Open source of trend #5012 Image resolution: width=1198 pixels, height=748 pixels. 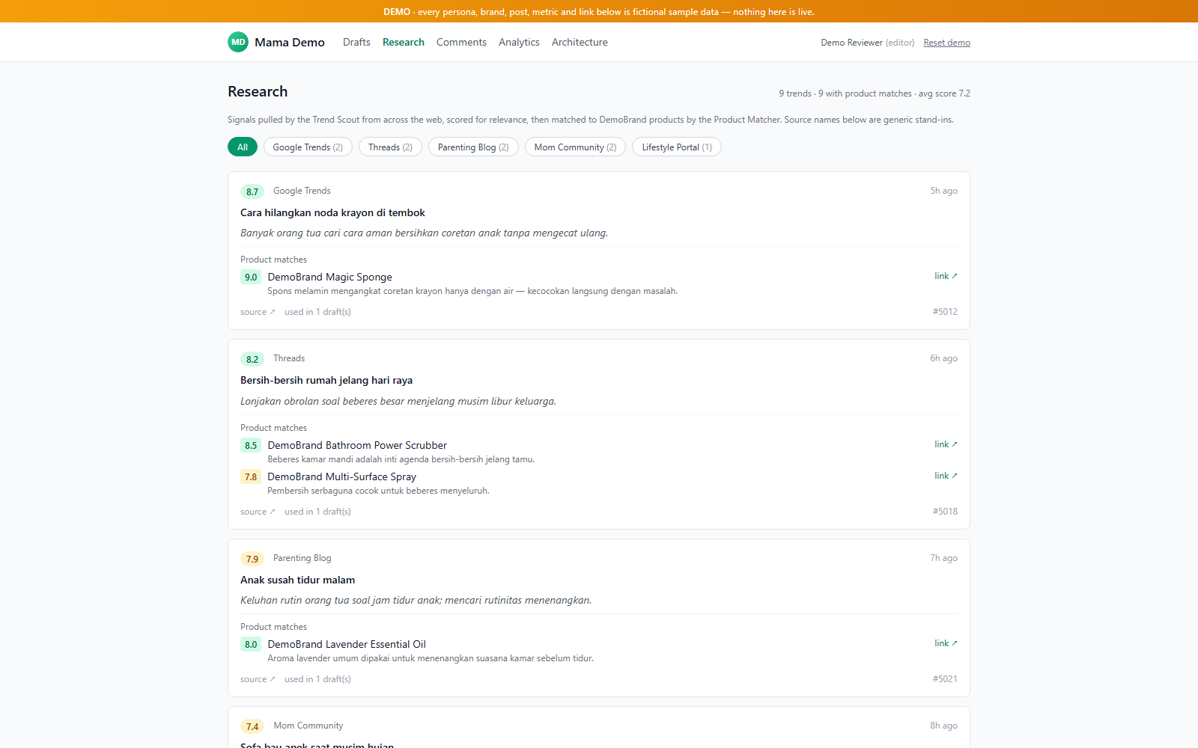coord(258,312)
